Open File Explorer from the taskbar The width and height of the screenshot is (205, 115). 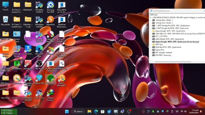click(89, 111)
